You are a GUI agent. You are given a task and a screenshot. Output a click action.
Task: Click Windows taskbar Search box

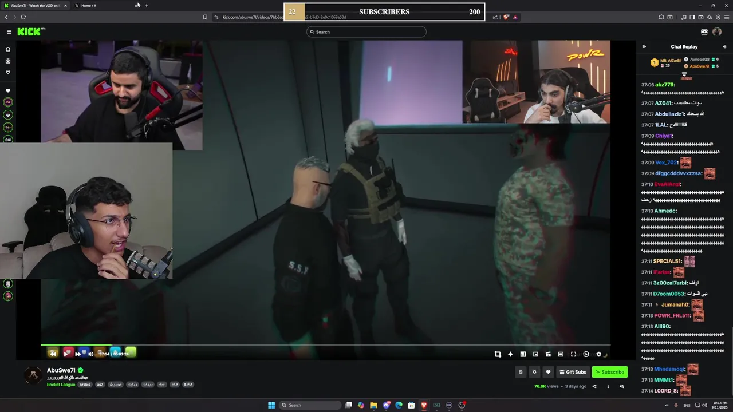(x=311, y=405)
